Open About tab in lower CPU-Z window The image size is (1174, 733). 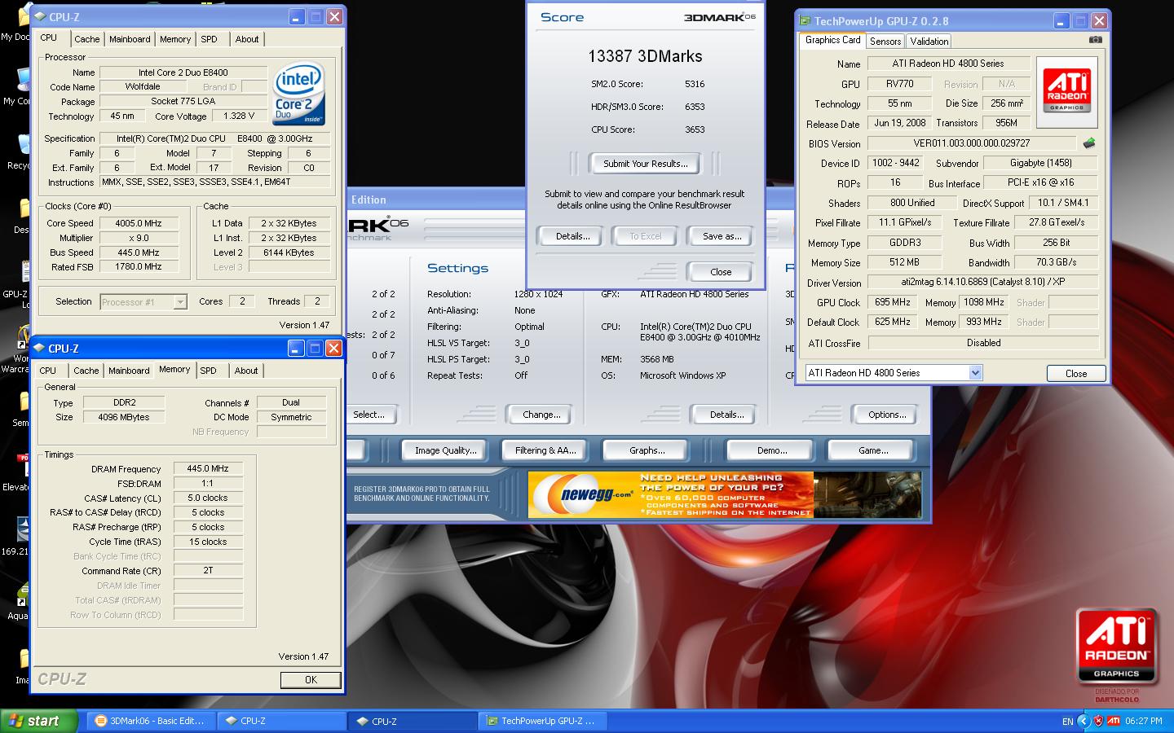click(x=246, y=371)
